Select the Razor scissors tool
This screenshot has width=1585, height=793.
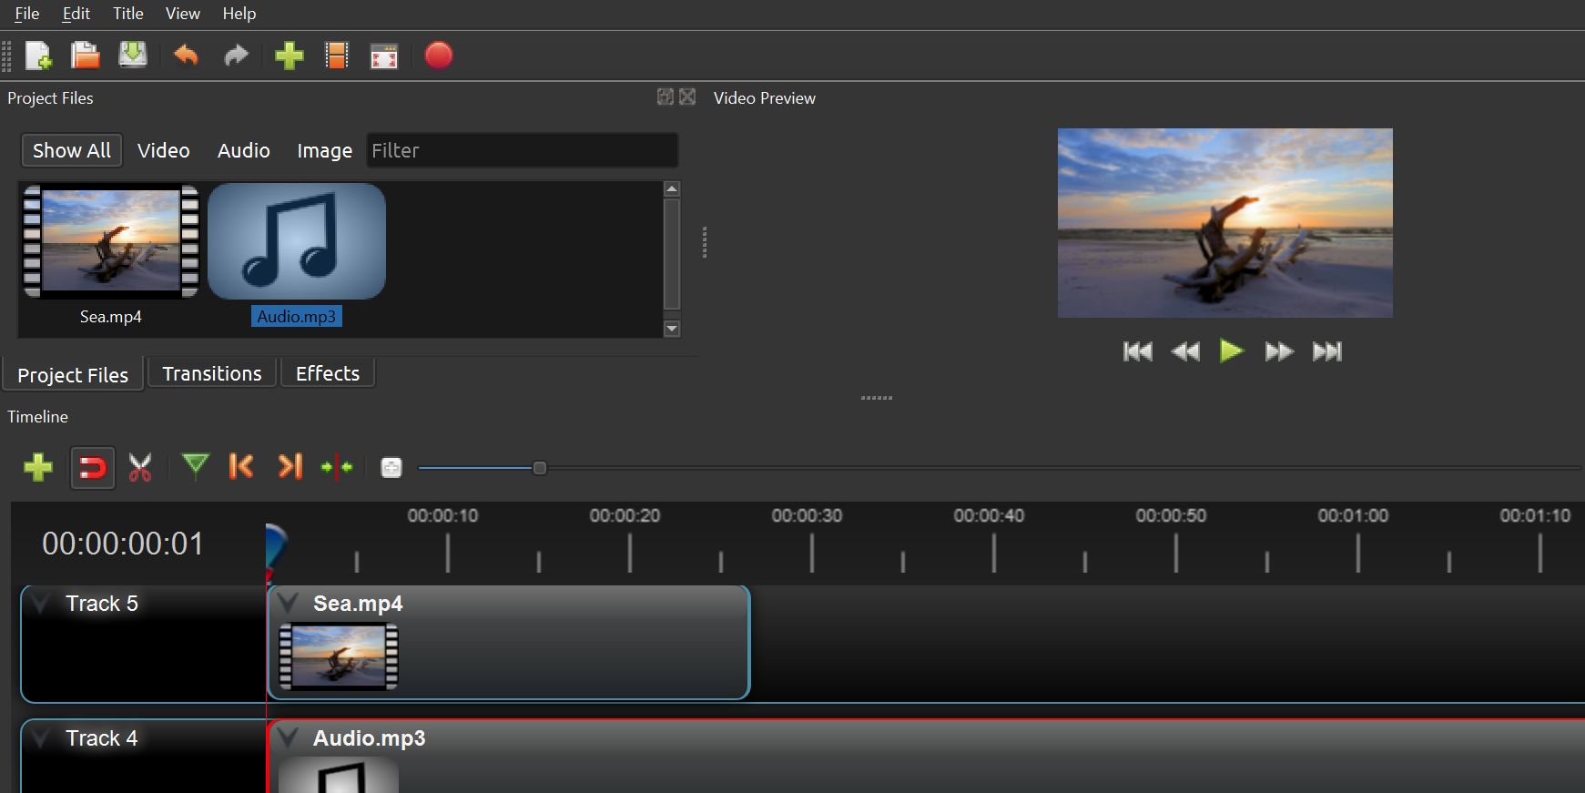click(140, 468)
